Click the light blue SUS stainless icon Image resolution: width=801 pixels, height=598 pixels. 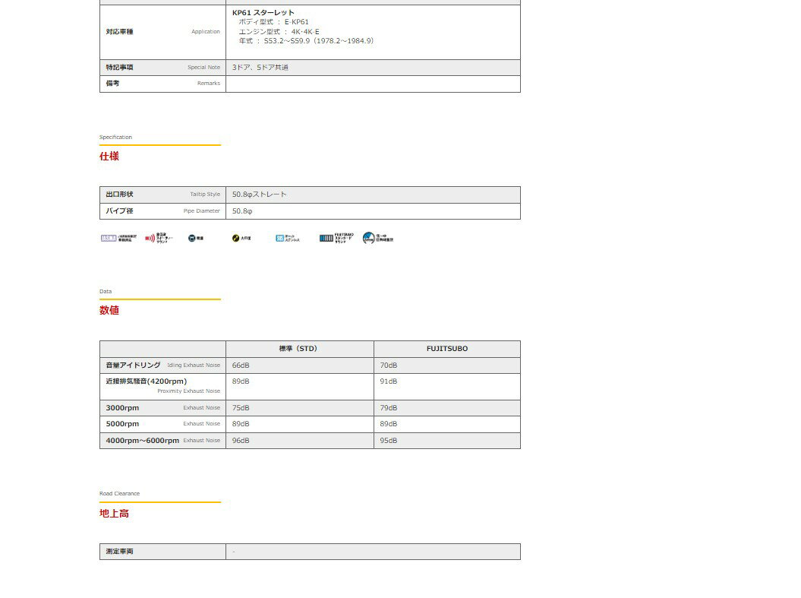coord(280,239)
